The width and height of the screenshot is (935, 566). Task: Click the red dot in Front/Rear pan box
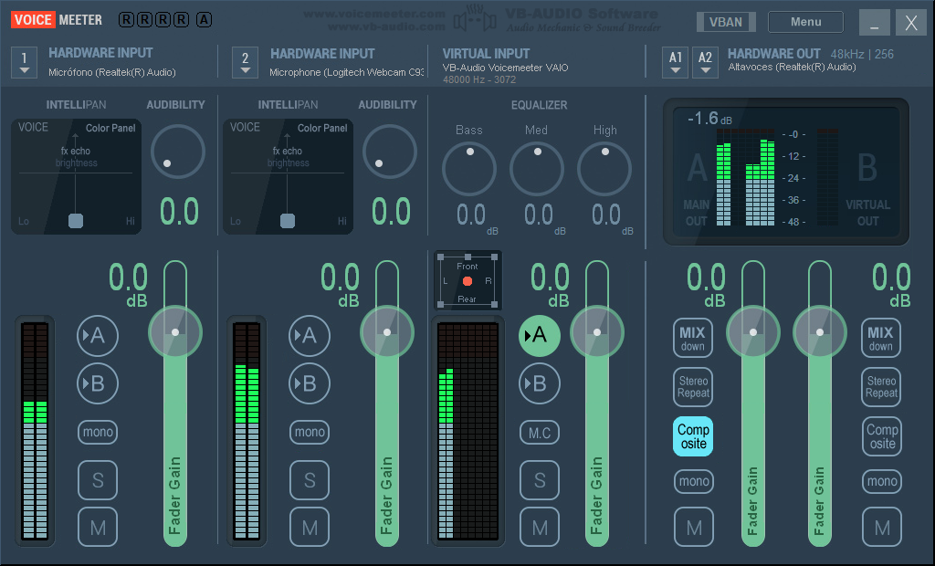(467, 281)
